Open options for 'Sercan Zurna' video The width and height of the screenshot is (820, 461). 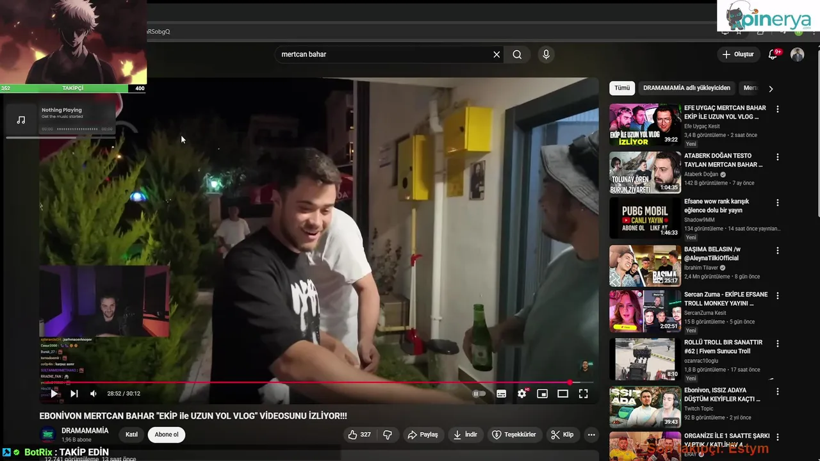[778, 296]
